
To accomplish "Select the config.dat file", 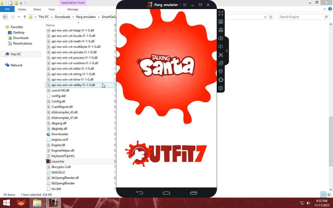I will pos(59,96).
